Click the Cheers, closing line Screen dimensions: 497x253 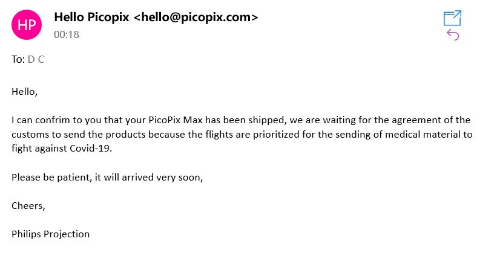coord(28,206)
